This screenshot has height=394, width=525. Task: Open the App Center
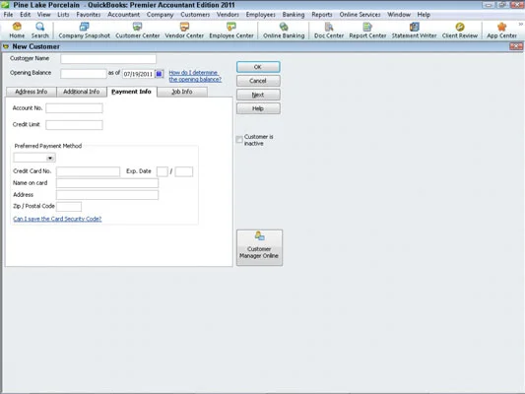click(501, 31)
